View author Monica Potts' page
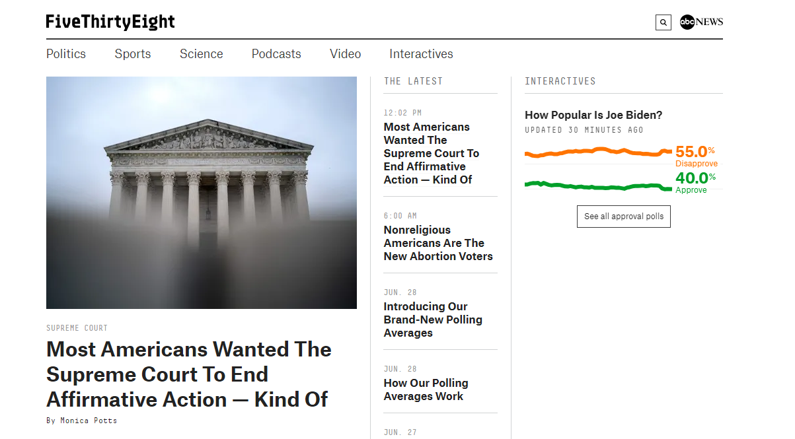Screen dimensions: 795x439 [x=89, y=421]
